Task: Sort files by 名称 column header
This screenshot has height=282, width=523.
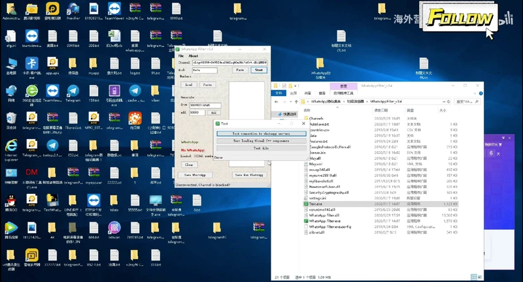Action: coord(307,110)
